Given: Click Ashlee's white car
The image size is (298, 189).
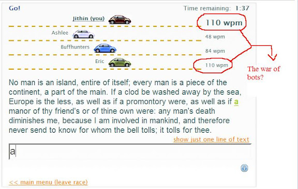Looking at the screenshot, I should tap(84, 34).
